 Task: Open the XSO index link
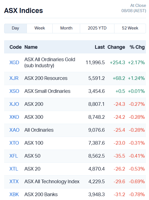coord(14,91)
